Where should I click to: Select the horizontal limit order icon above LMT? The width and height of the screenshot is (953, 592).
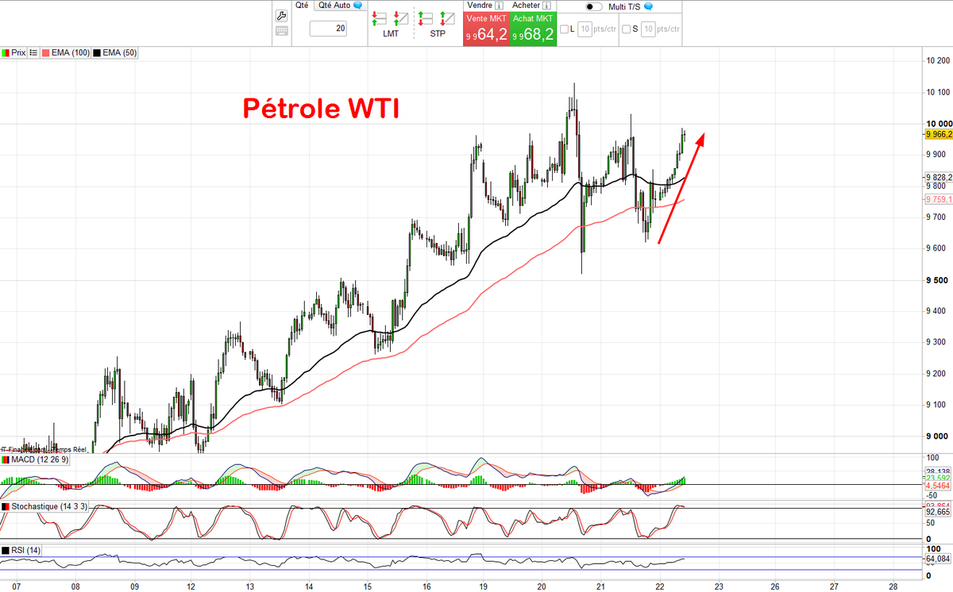[x=380, y=17]
